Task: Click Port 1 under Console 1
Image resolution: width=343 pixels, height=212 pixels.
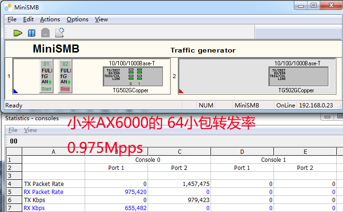Action: 242,168
